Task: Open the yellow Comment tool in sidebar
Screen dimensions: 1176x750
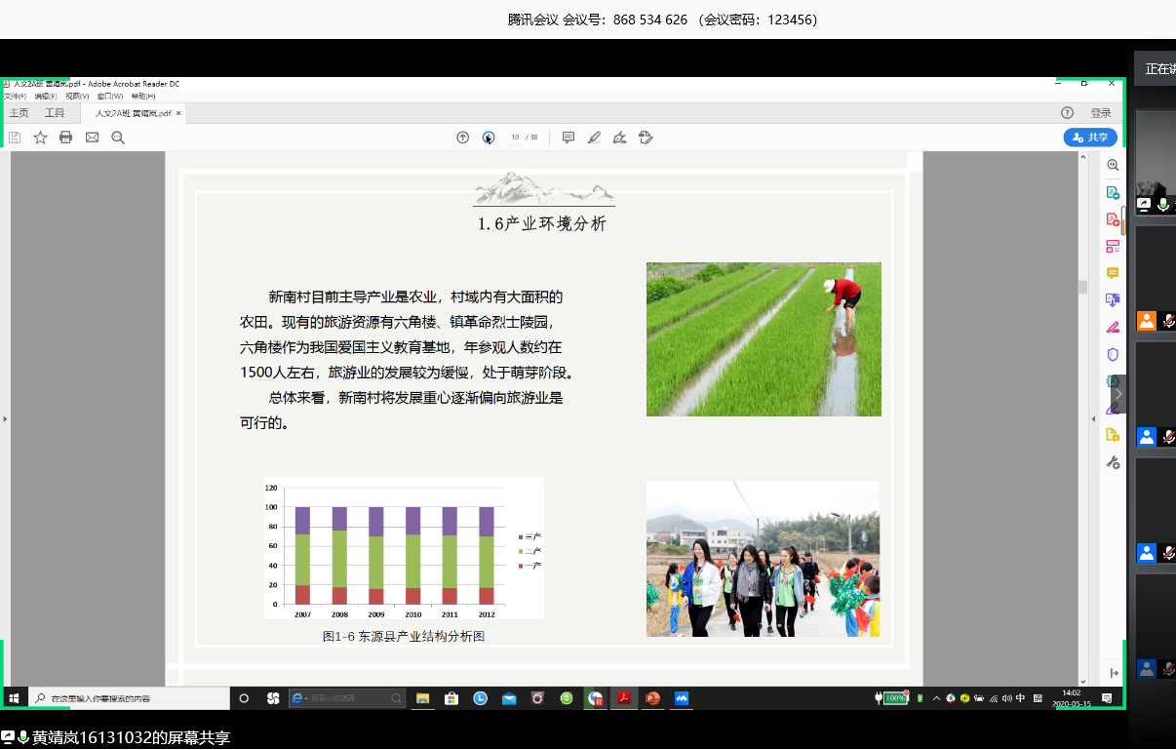Action: tap(1113, 273)
